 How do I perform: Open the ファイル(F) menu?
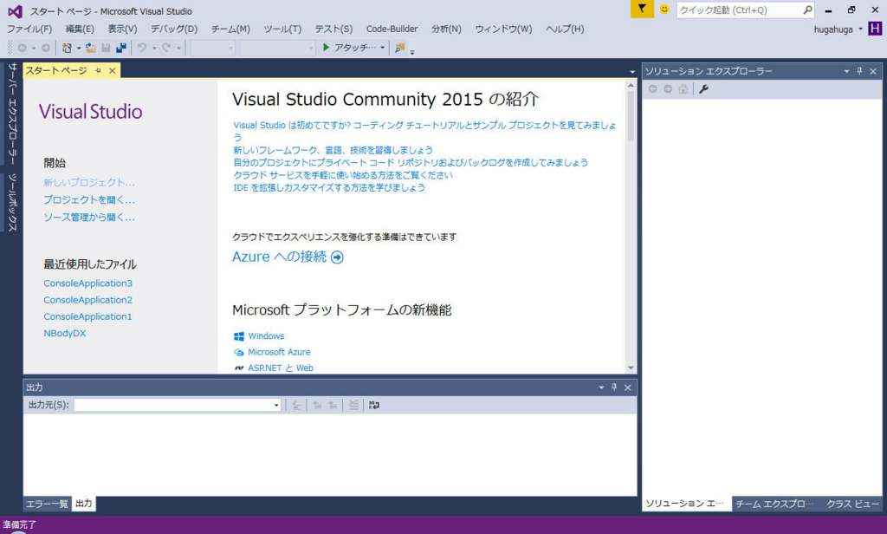(29, 29)
